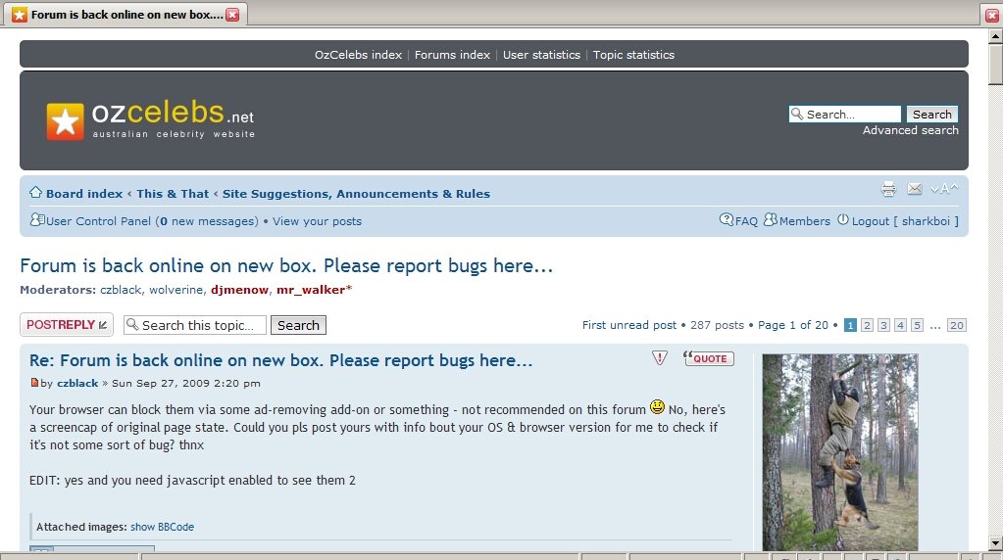The image size is (1003, 560).
Task: Open User statistics in top navigation
Action: pyautogui.click(x=541, y=55)
